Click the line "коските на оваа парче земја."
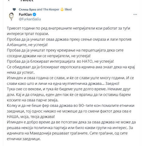146x146 pixels. point(33,100)
